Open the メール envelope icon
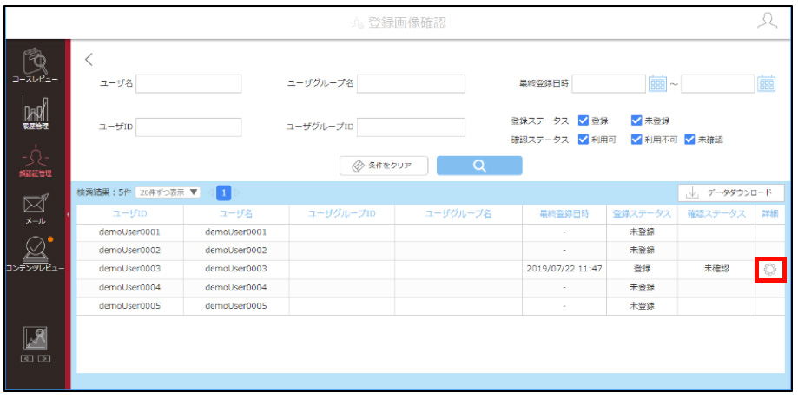 35,209
